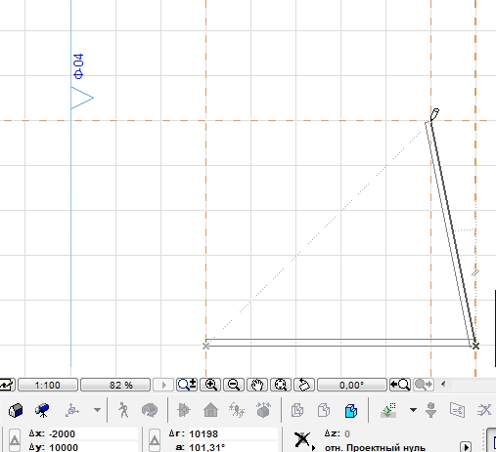
Task: Open the 3D window house icon
Action: click(x=16, y=410)
